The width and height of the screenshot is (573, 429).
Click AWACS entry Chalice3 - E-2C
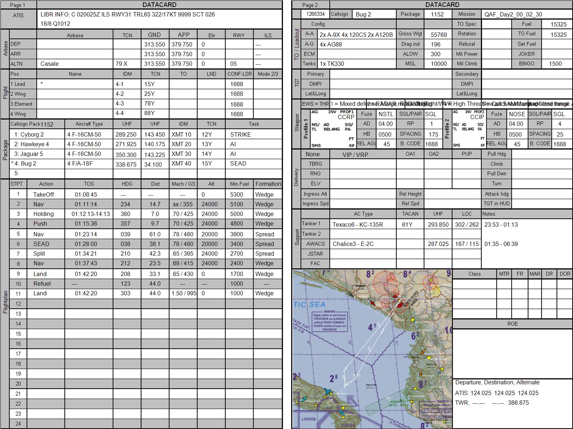pos(353,244)
